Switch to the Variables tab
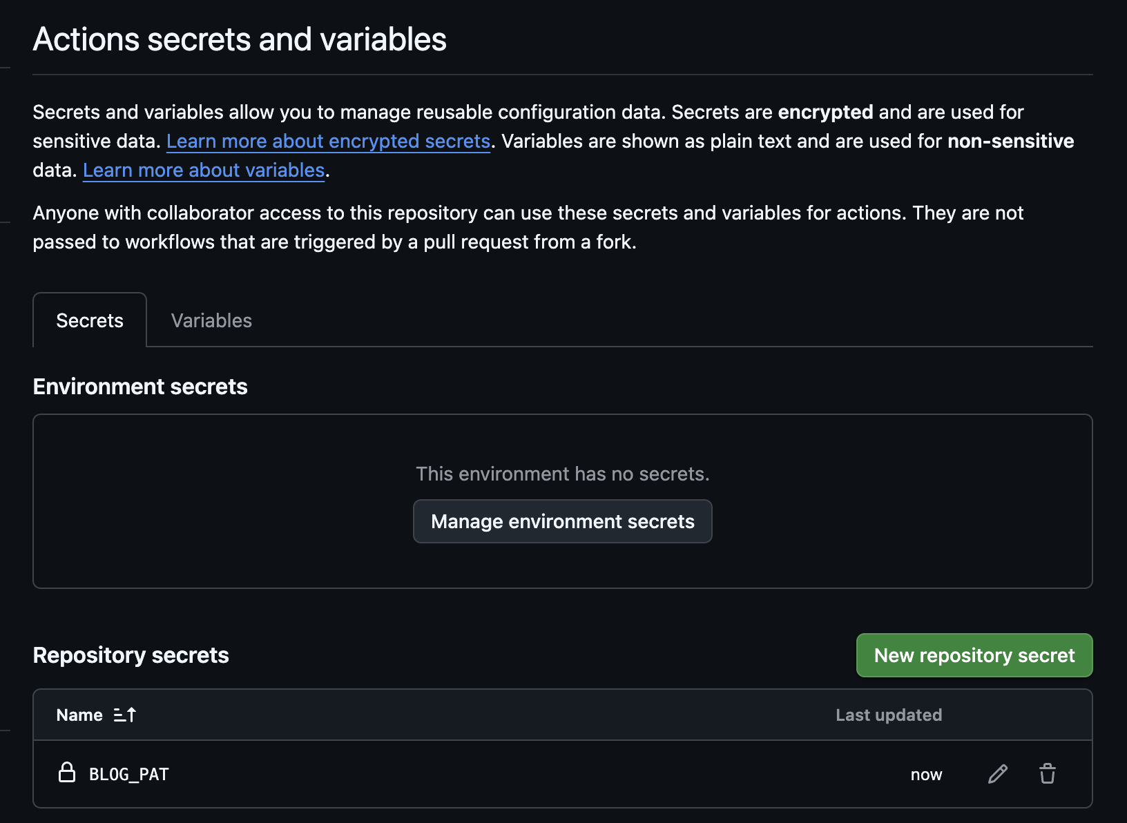Screen dimensions: 1127x823 coord(211,320)
